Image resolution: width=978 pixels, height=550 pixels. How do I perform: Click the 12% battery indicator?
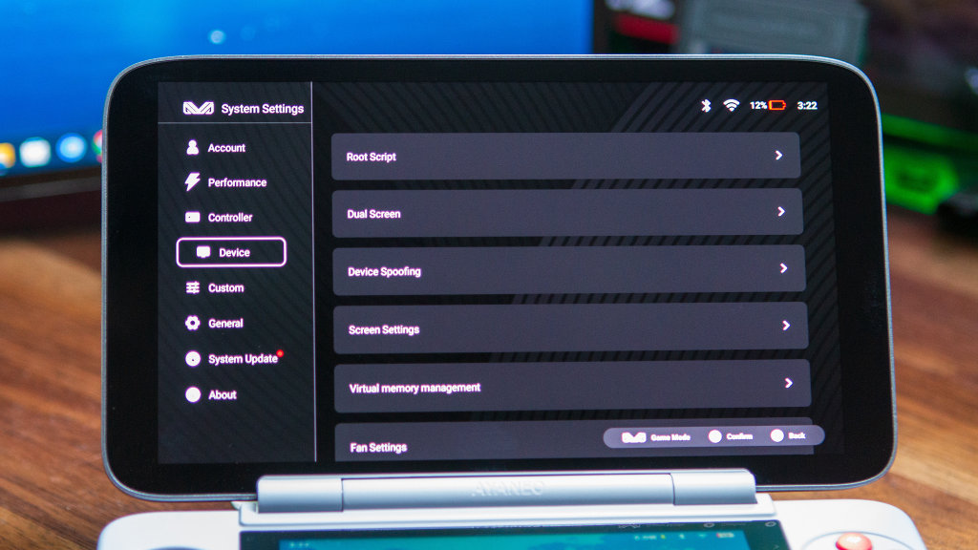click(x=769, y=107)
